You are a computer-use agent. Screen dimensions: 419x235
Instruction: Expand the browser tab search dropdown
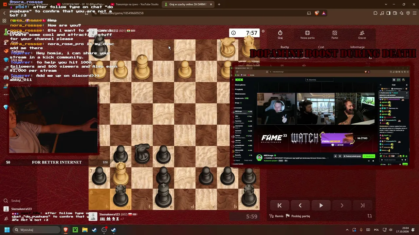[386, 4]
